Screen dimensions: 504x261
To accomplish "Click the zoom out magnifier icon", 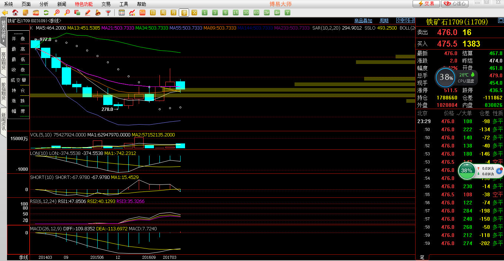I will 67,13.
